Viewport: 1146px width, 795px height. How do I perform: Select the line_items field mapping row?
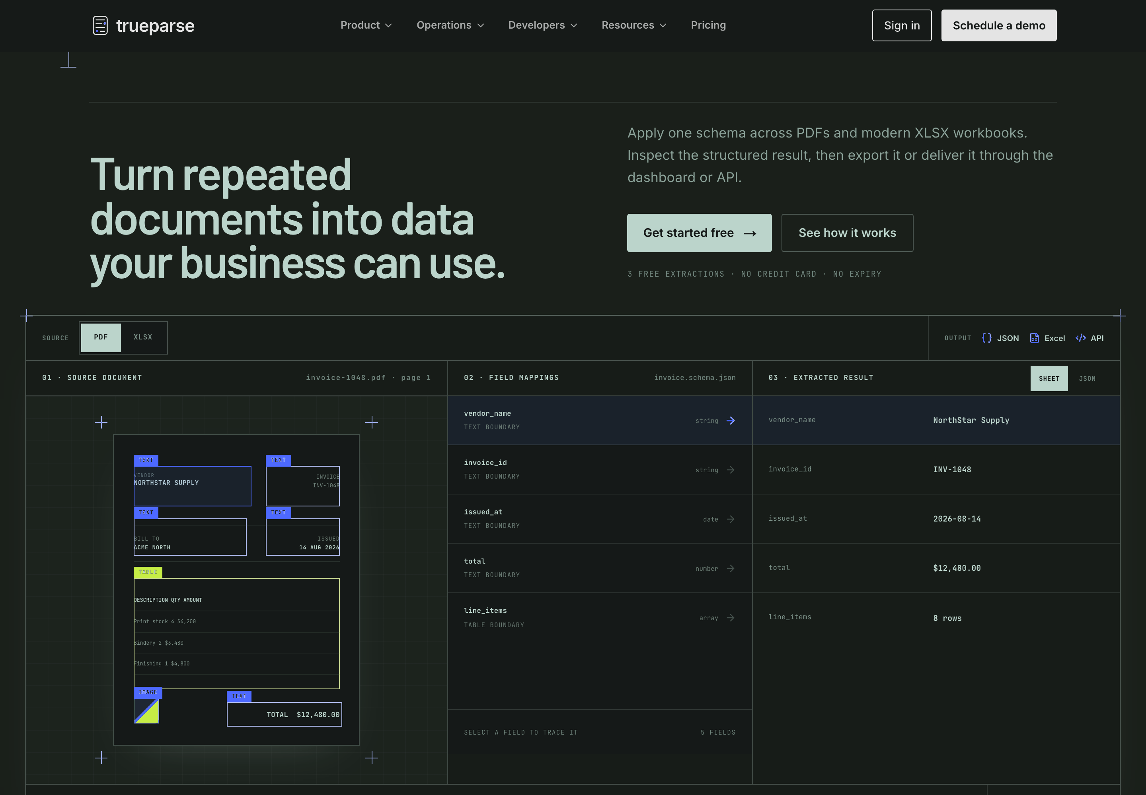pyautogui.click(x=600, y=617)
